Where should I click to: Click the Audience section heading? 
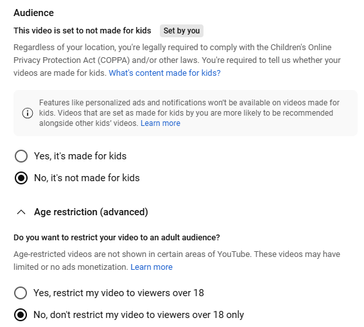pos(33,13)
